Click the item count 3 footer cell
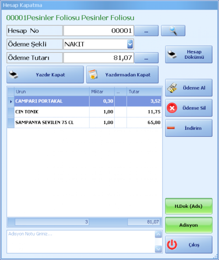The width and height of the screenshot is (219, 260). coord(52,222)
